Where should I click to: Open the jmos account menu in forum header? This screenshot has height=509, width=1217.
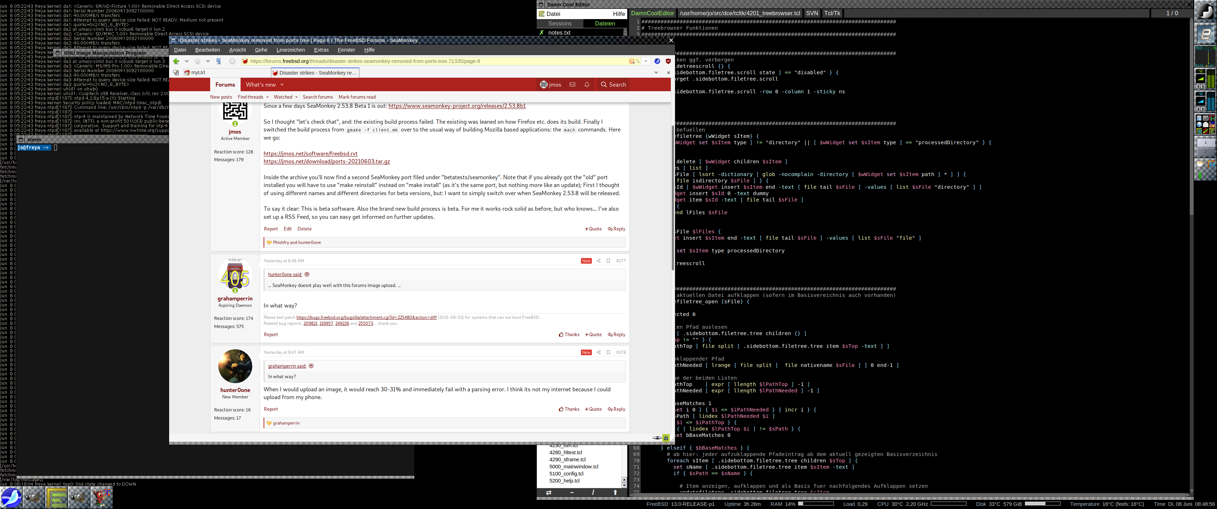point(550,84)
